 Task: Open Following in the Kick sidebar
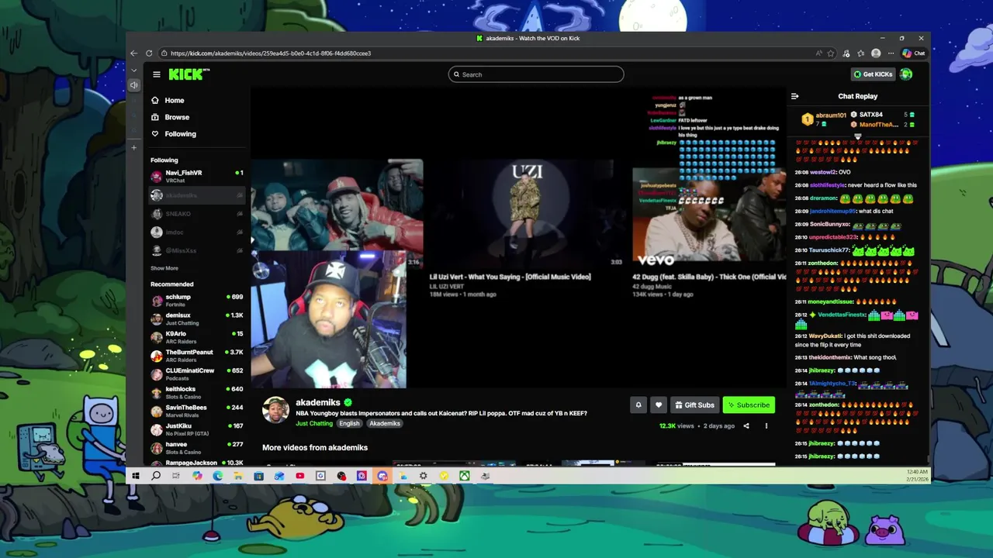tap(180, 134)
